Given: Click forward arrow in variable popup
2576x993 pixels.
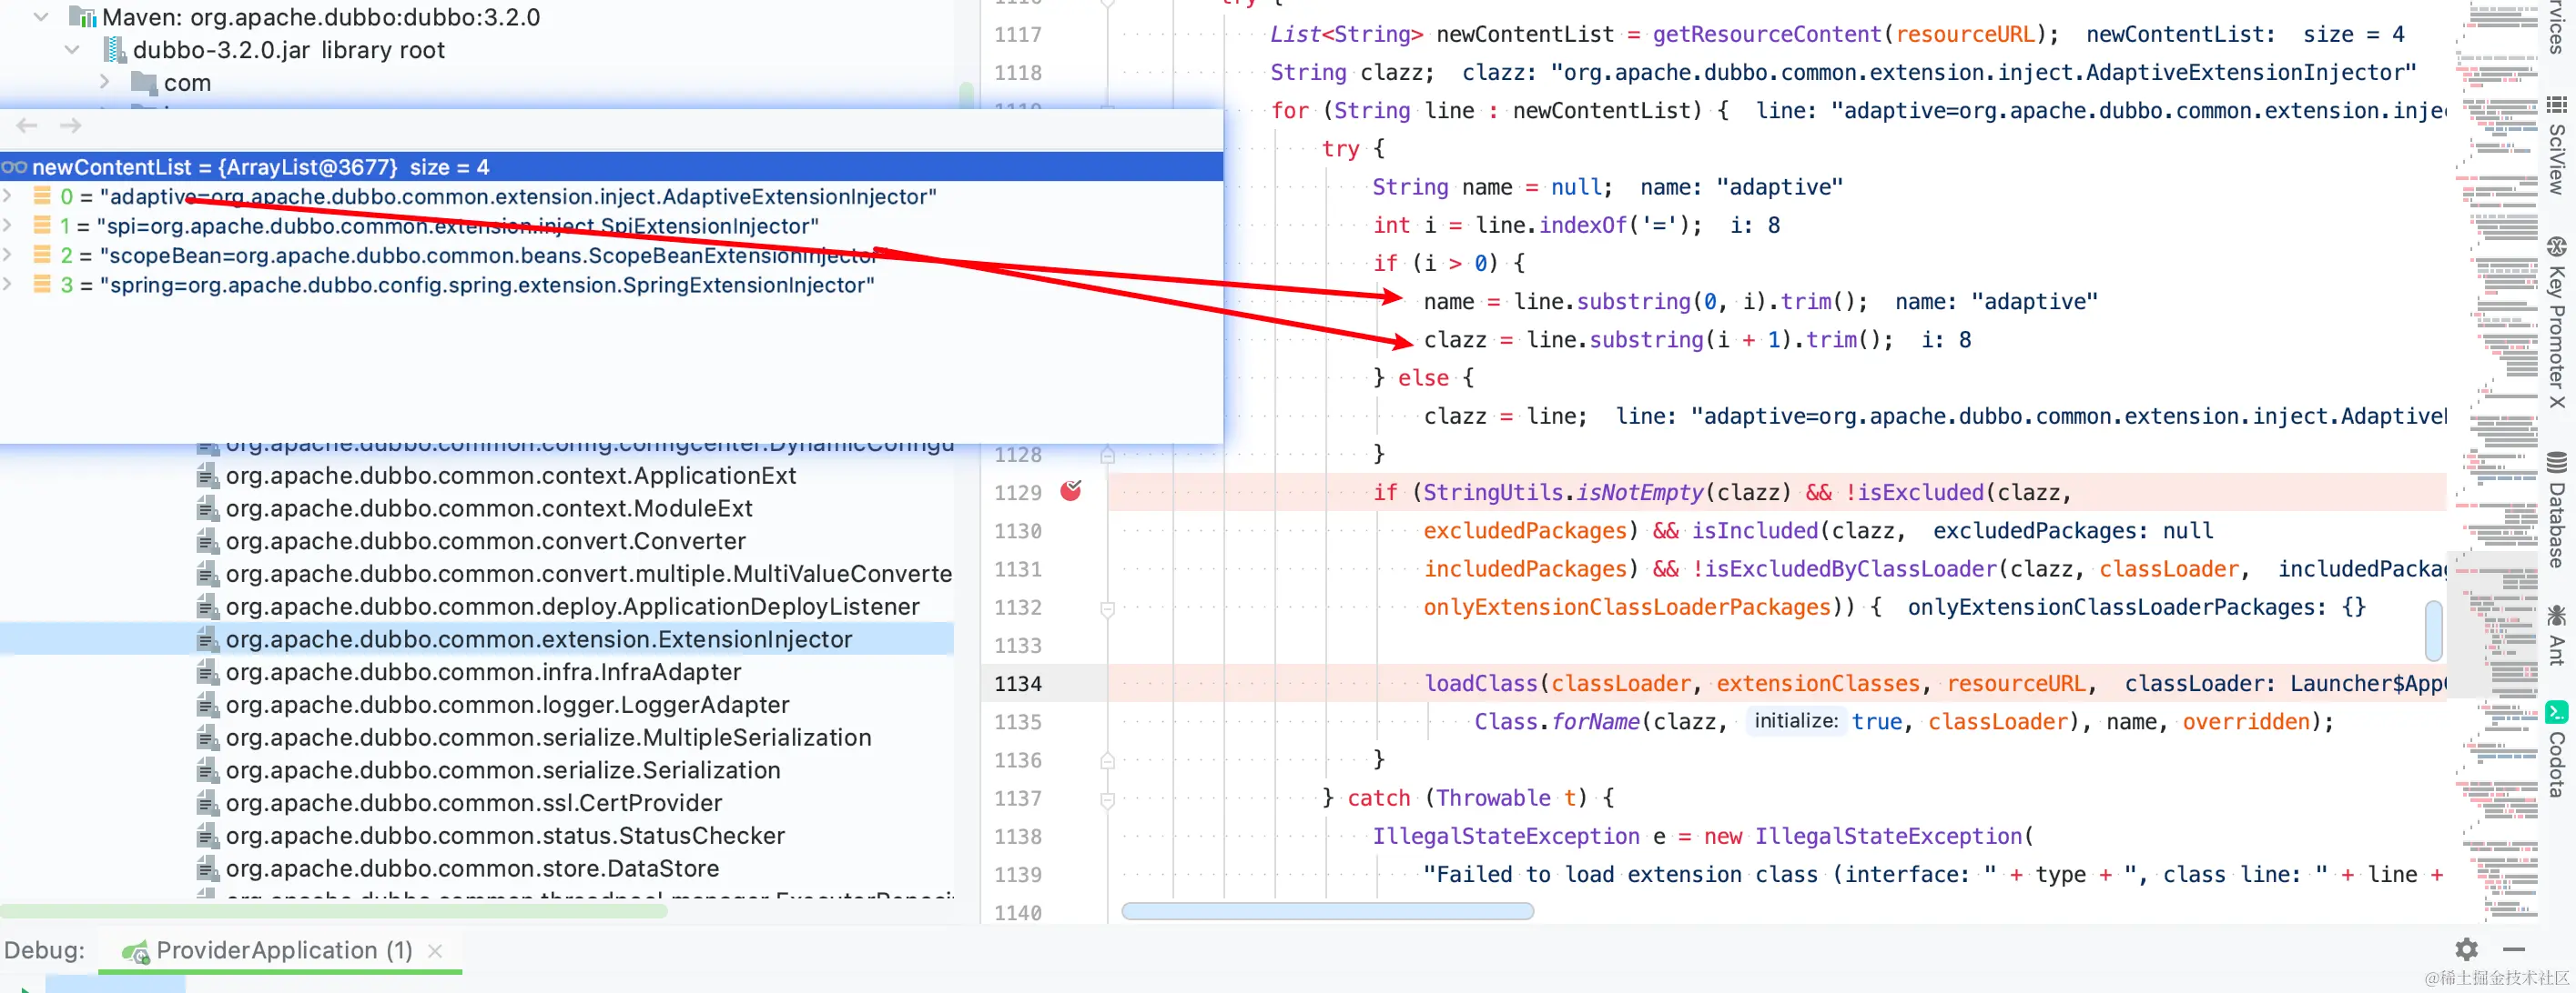Looking at the screenshot, I should [70, 125].
